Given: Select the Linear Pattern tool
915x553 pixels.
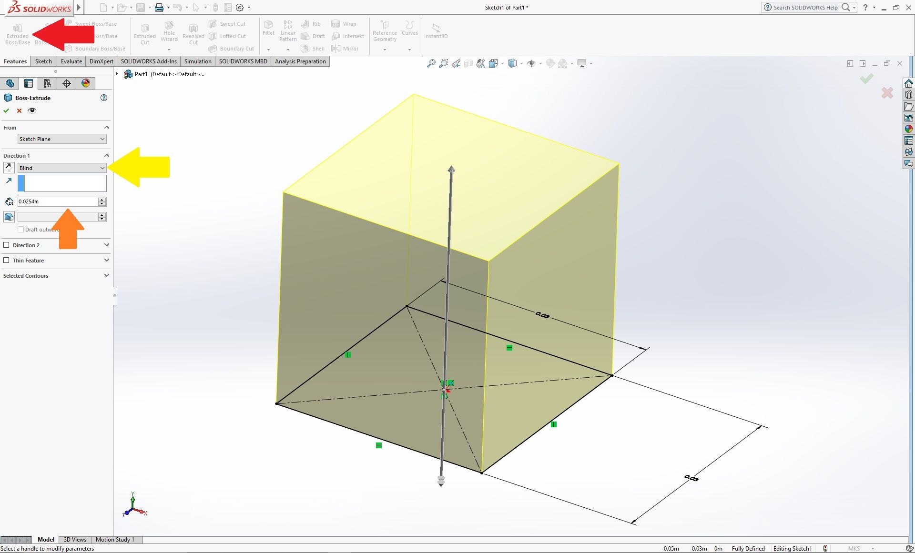Looking at the screenshot, I should [x=287, y=30].
